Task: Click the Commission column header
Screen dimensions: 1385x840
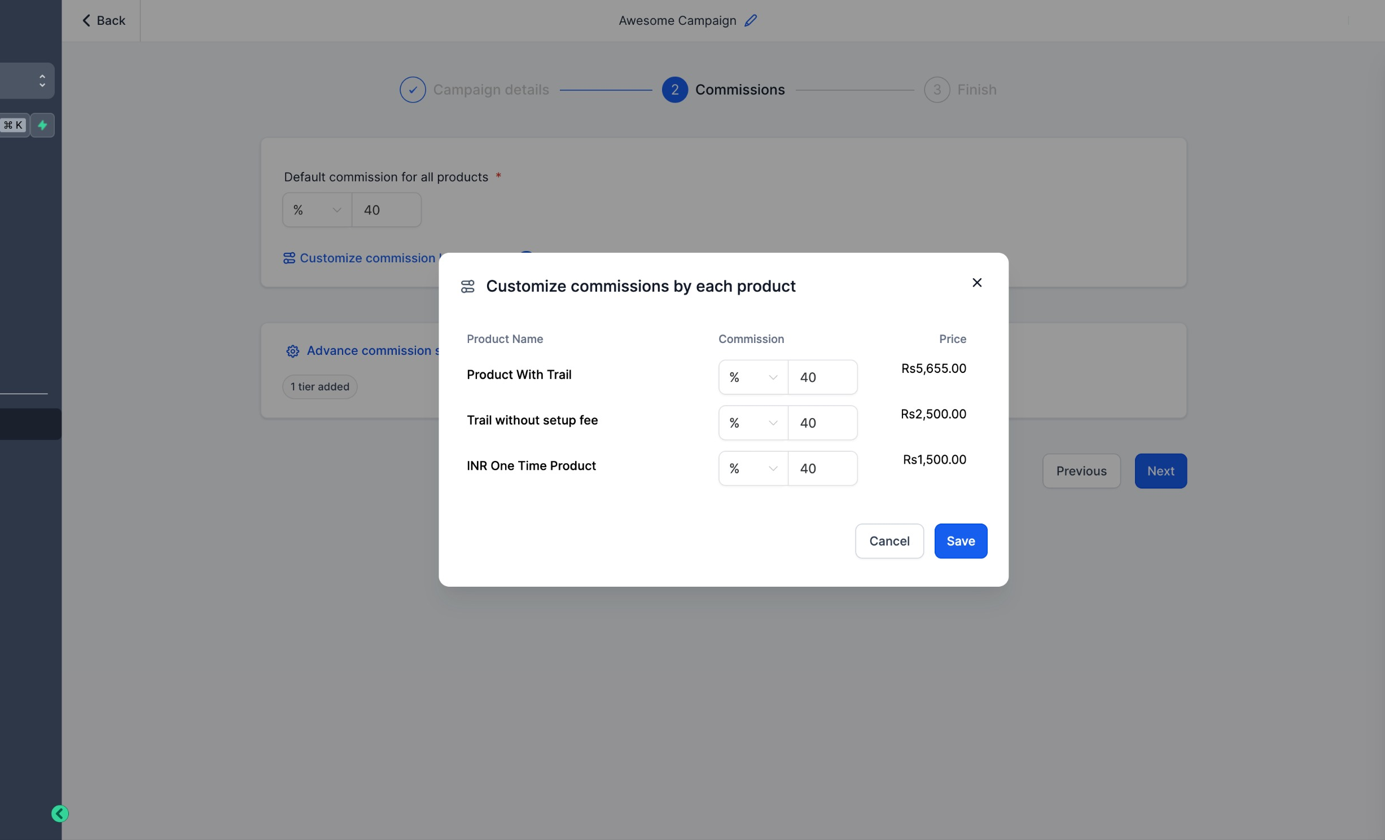Action: click(751, 339)
